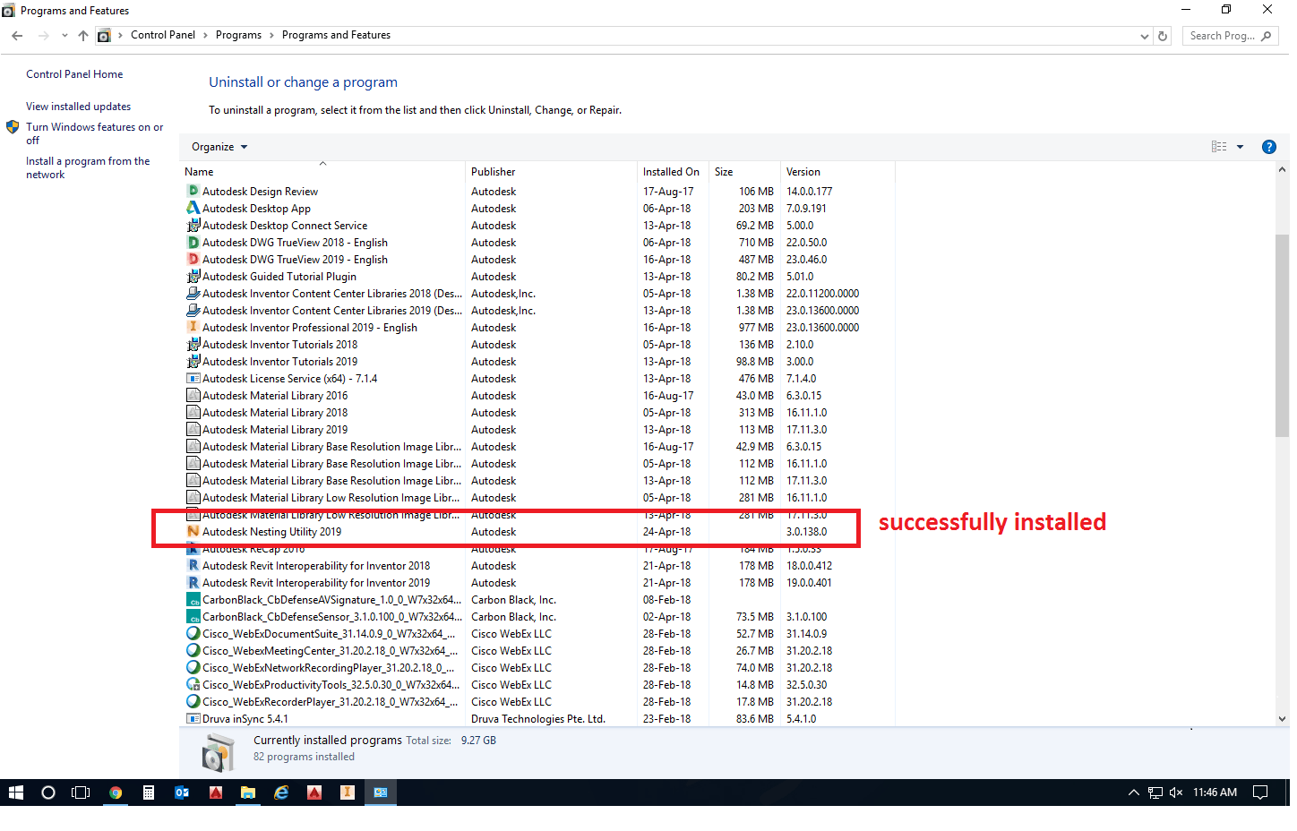The image size is (1297, 831).
Task: Click the Autodesk Desktop Connect Service icon
Action: click(x=193, y=225)
